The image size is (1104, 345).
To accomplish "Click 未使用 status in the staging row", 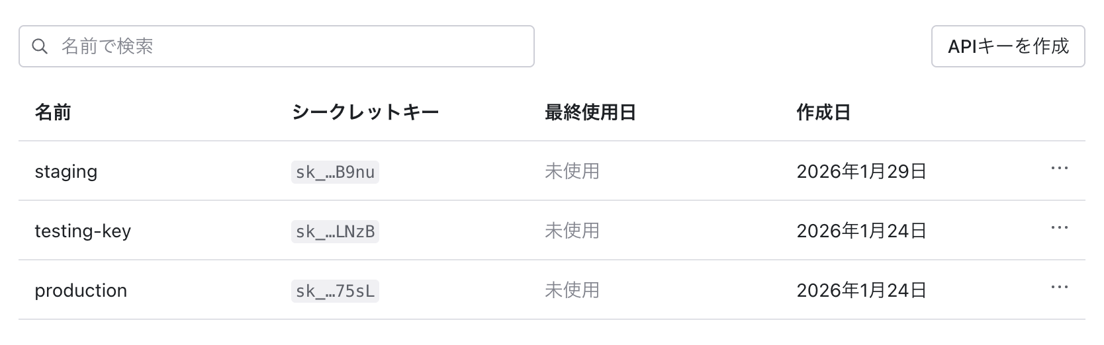I will (572, 172).
